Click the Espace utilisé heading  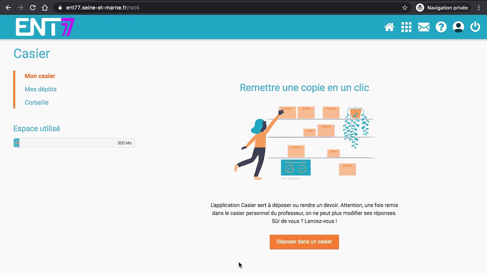[x=37, y=129]
